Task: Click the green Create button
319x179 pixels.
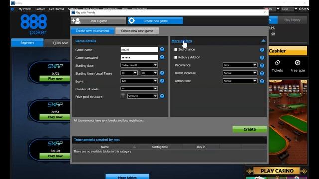Action: (249, 129)
